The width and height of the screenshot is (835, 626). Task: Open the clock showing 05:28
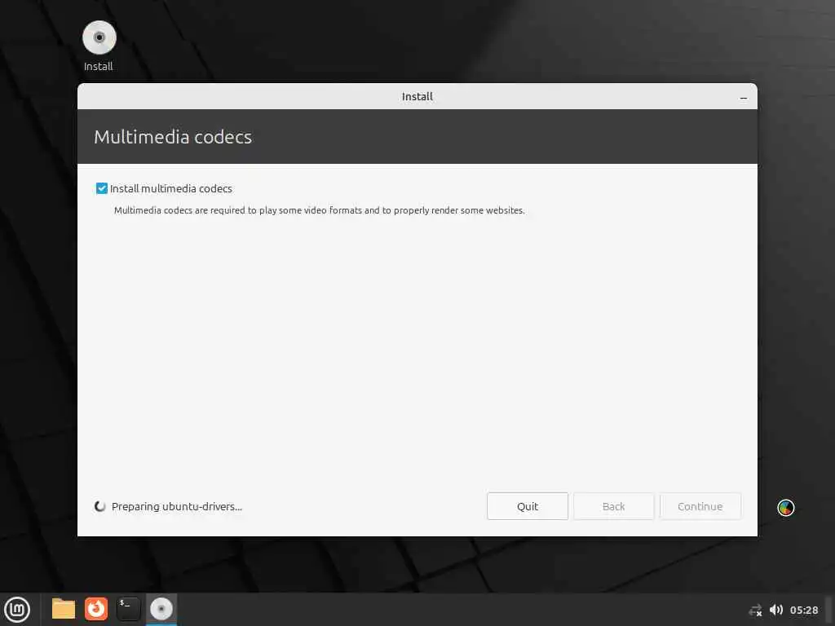point(804,610)
